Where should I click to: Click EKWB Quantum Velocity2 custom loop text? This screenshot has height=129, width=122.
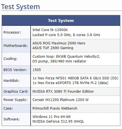click(66, 57)
